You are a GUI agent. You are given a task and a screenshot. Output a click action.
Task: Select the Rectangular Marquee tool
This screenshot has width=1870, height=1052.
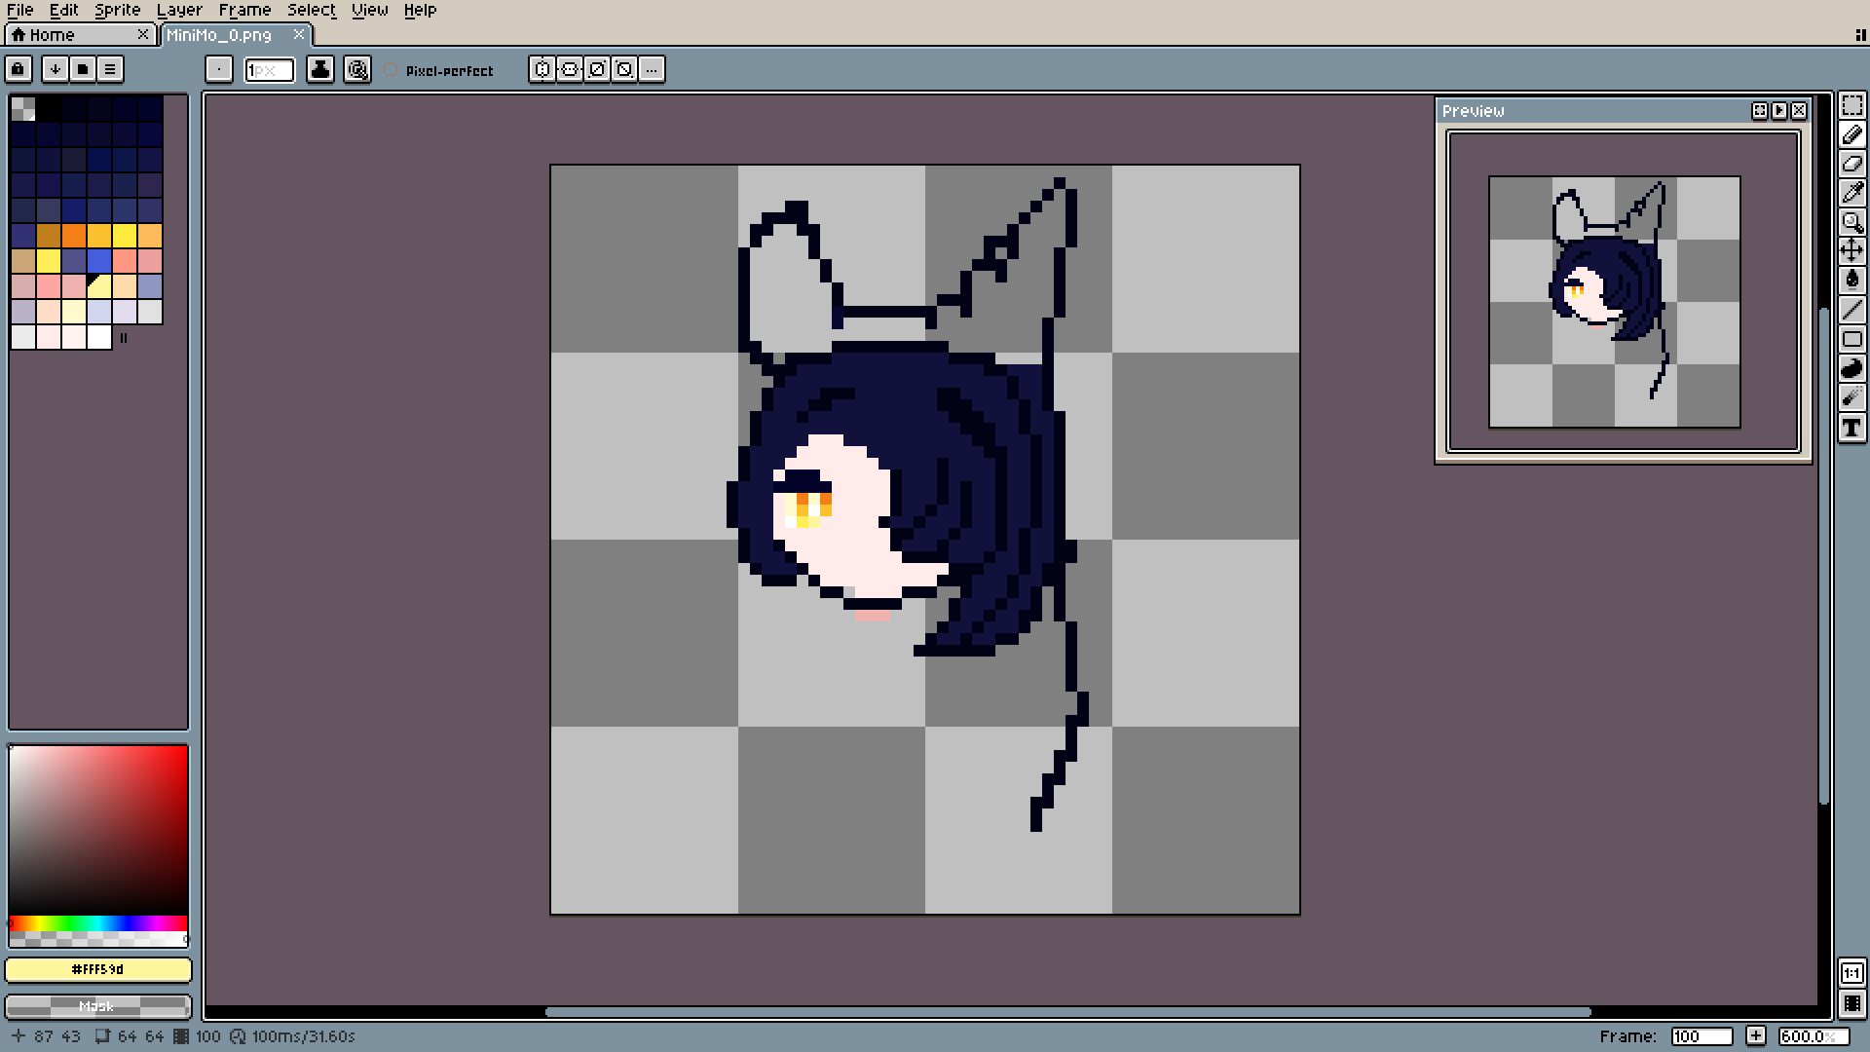(x=1851, y=105)
